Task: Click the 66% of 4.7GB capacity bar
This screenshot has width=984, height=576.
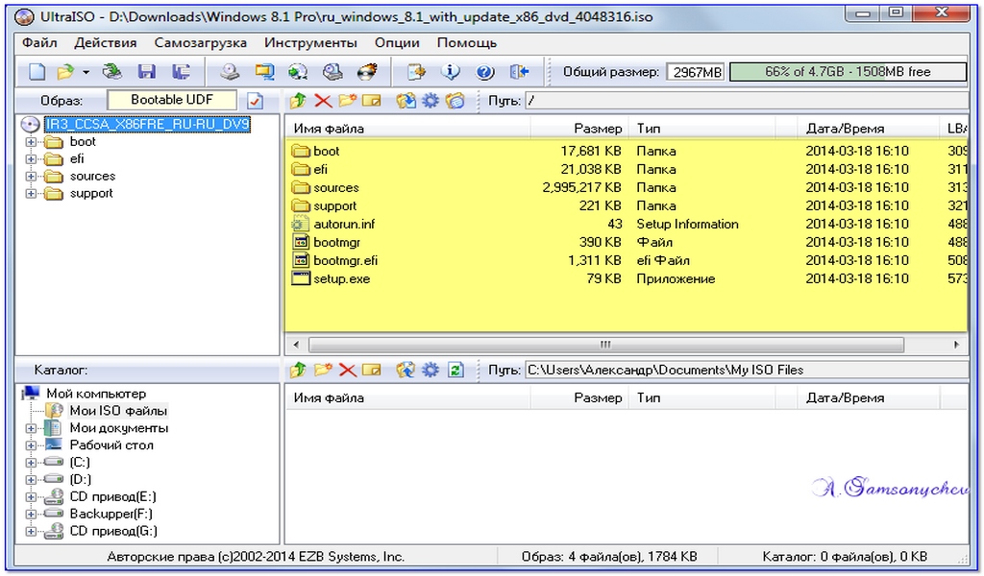Action: (x=848, y=71)
